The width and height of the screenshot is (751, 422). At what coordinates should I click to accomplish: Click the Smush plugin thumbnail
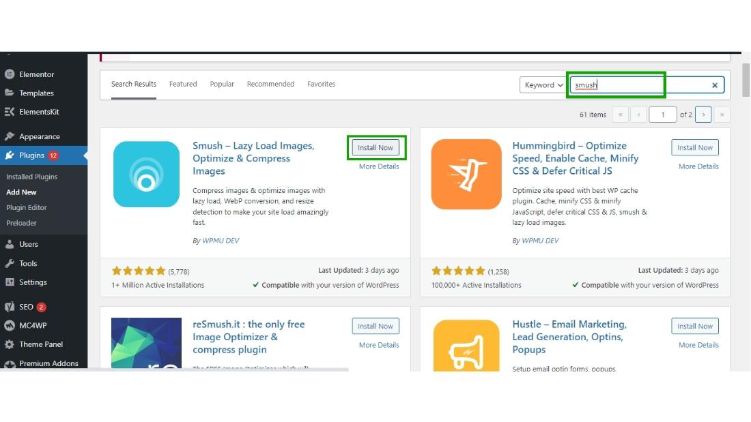pos(147,174)
